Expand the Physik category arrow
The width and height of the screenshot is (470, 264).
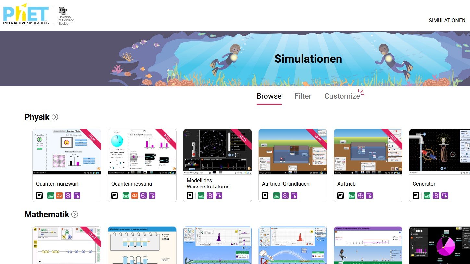pos(55,117)
